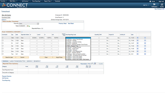Open the Request Absence link
Image resolution: width=165 pixels, height=93 pixels.
pyautogui.click(x=7, y=76)
